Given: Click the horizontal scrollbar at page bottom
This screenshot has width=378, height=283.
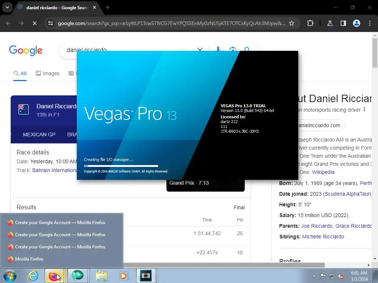Looking at the screenshot, I should tap(224, 265).
